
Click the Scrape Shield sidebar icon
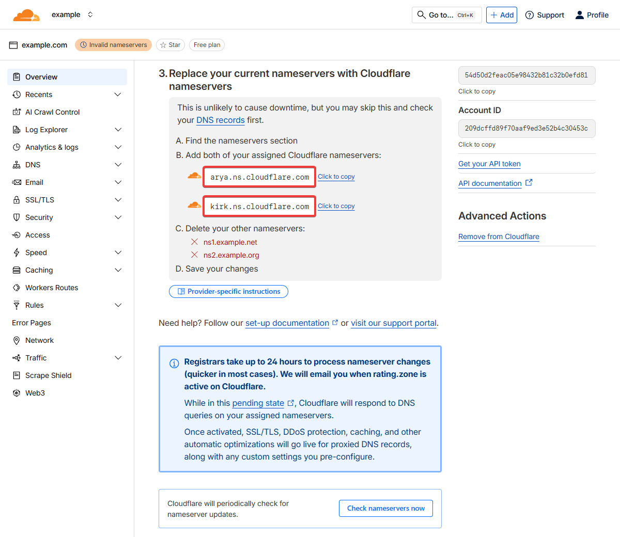(x=17, y=375)
